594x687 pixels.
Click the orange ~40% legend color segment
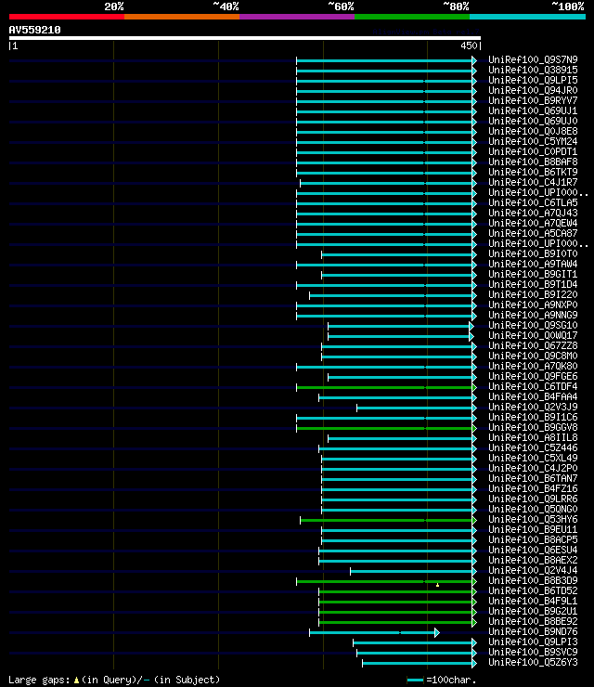point(182,17)
